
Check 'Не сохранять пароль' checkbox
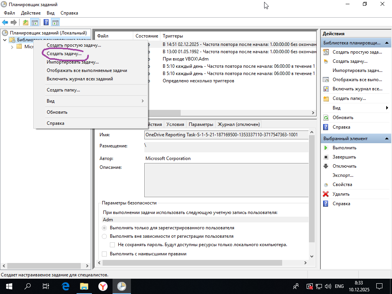(113, 245)
